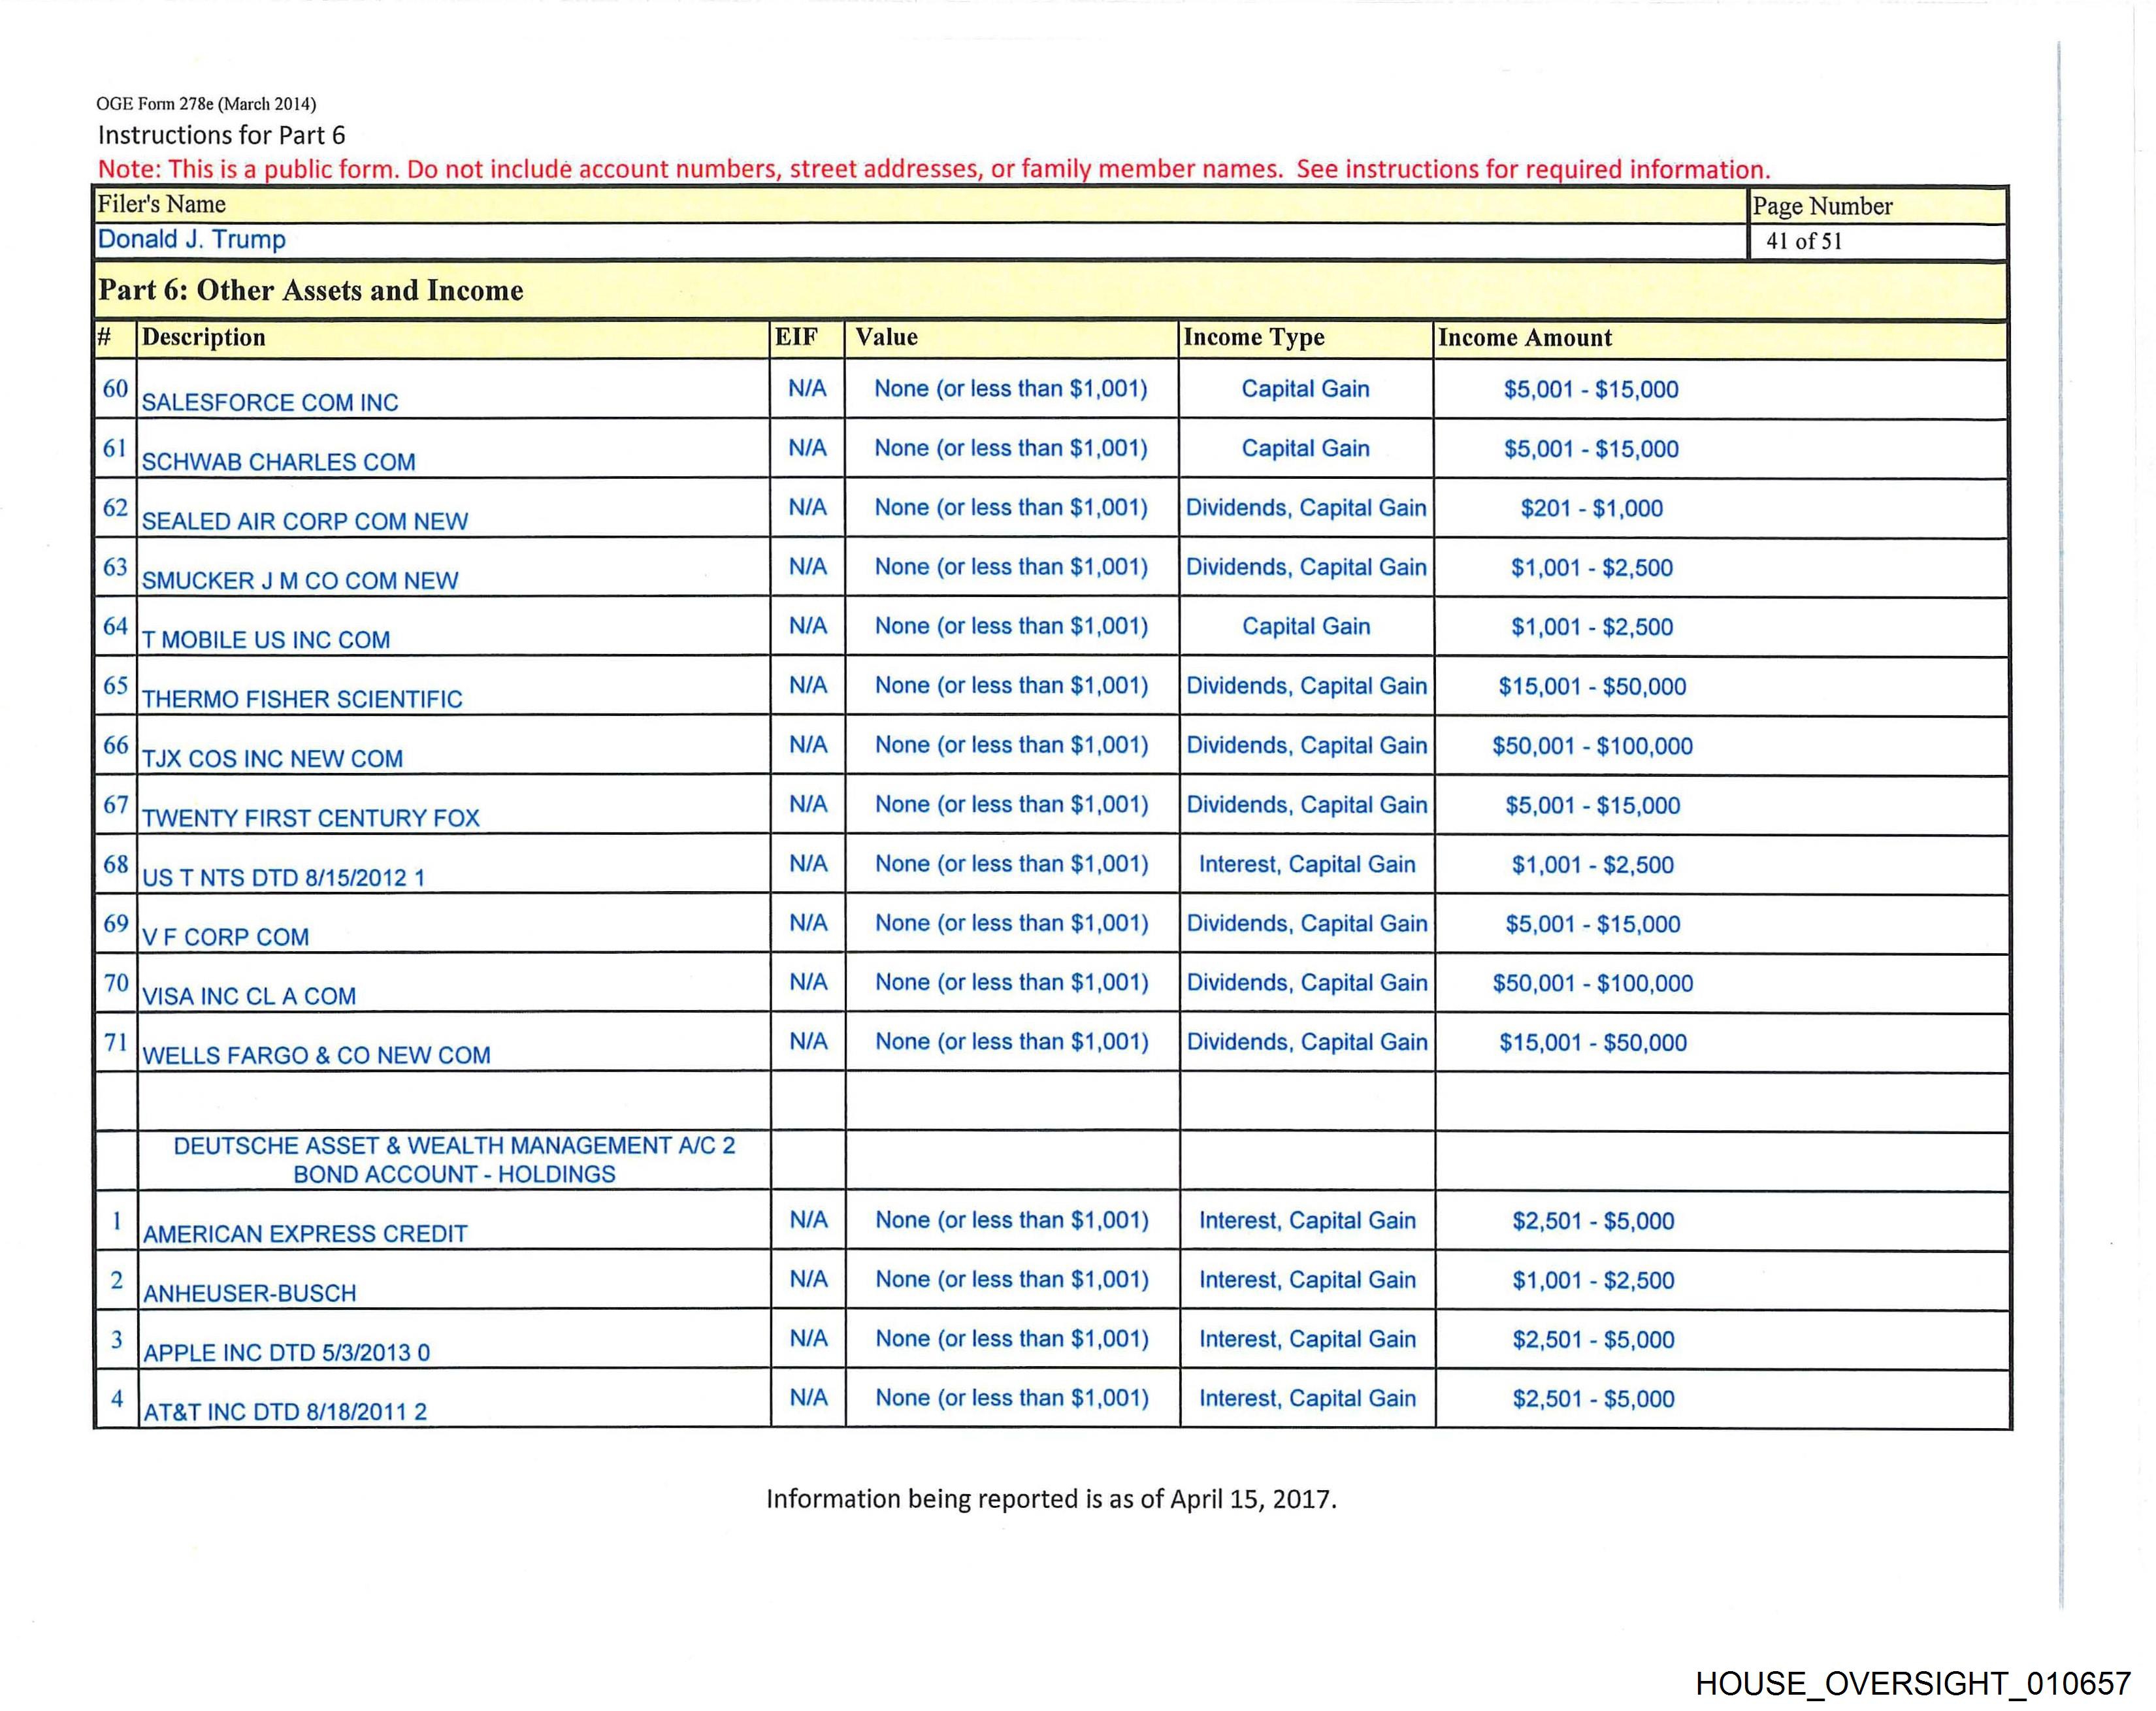
Task: Select the Donald J. Trump filer name field
Action: click(192, 240)
